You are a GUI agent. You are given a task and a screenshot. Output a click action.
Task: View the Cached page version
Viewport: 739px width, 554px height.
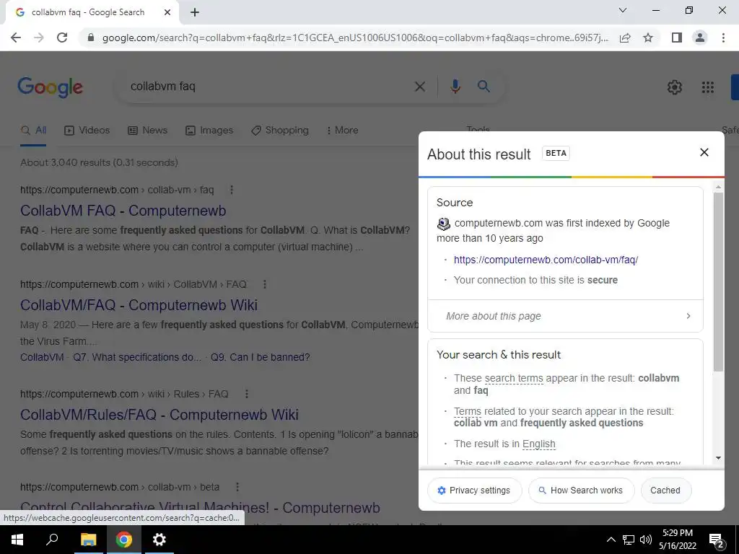pyautogui.click(x=665, y=491)
